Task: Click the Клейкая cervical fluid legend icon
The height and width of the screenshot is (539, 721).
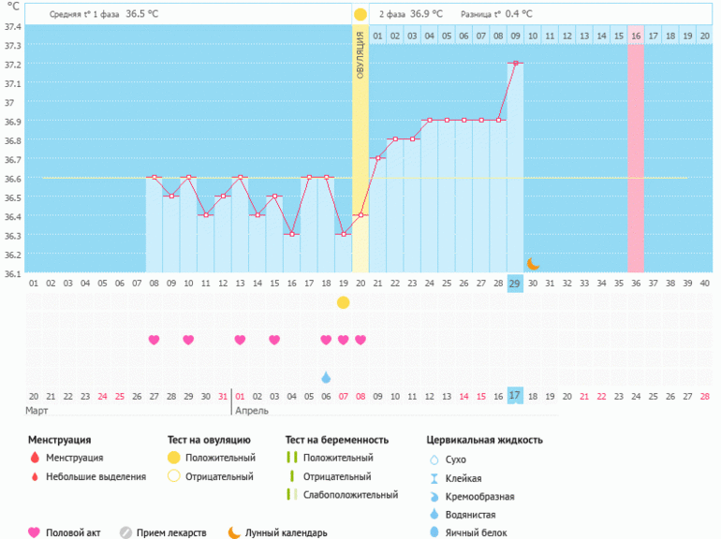Action: [434, 478]
